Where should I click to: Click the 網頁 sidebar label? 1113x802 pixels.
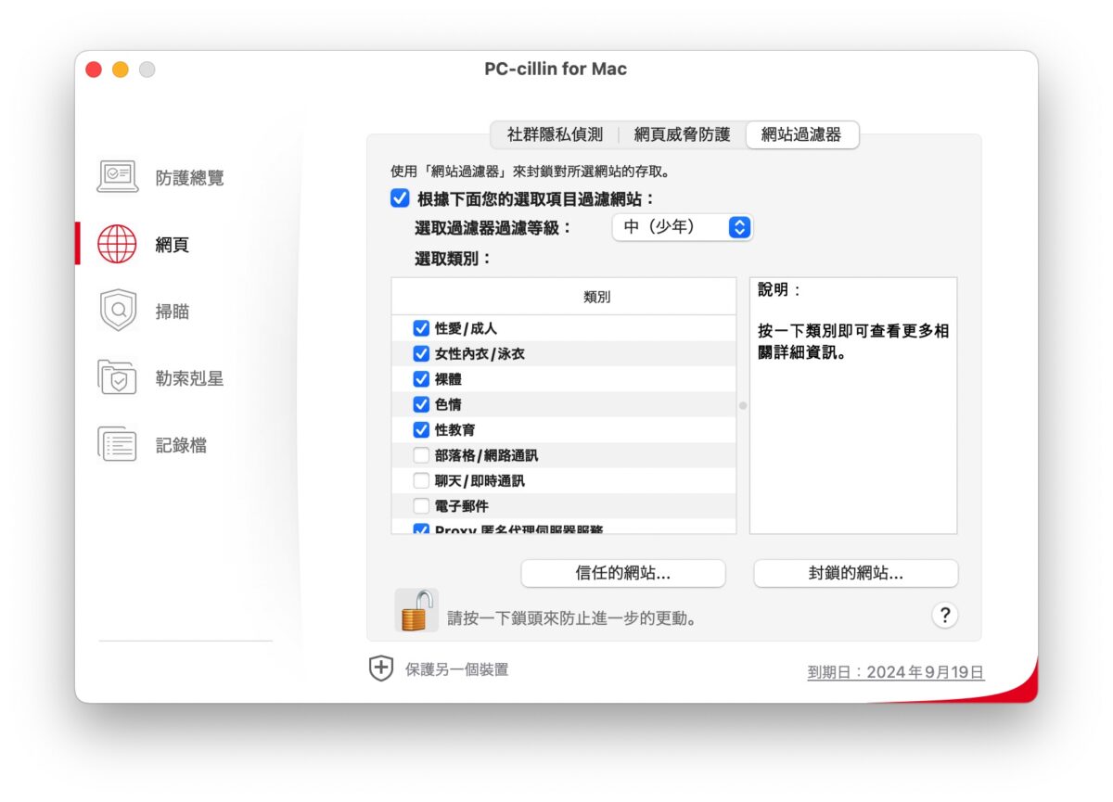[x=173, y=245]
